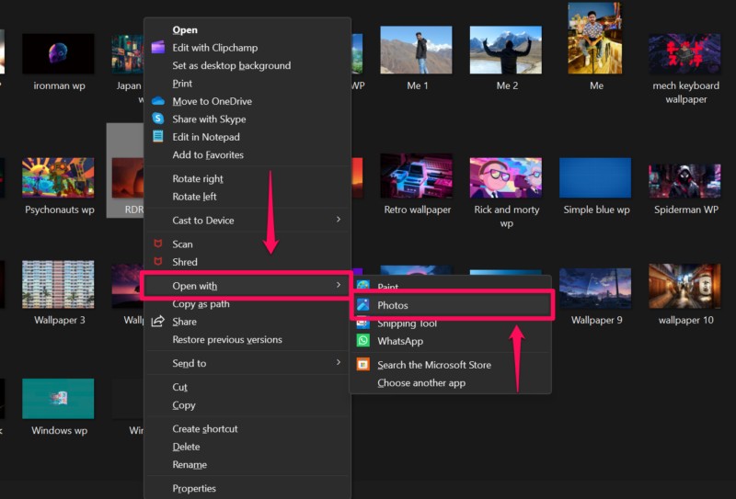736x499 pixels.
Task: Select Set as desktop background
Action: click(231, 66)
